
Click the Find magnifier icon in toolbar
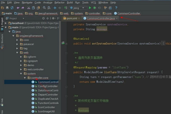point(44,8)
